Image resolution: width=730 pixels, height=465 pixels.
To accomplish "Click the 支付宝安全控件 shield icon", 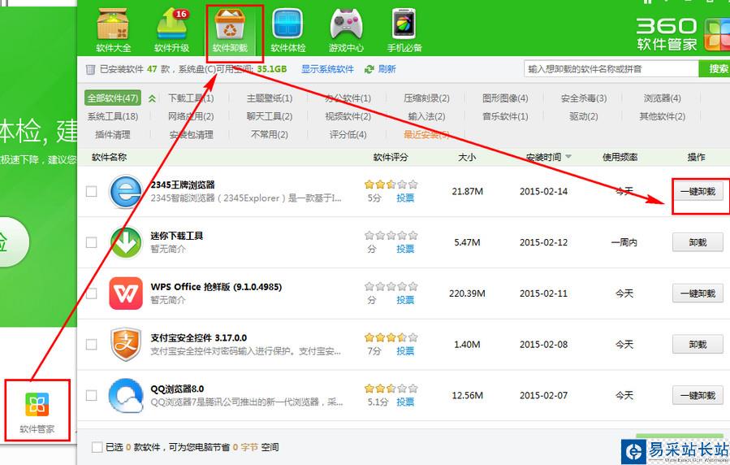I will pos(126,345).
